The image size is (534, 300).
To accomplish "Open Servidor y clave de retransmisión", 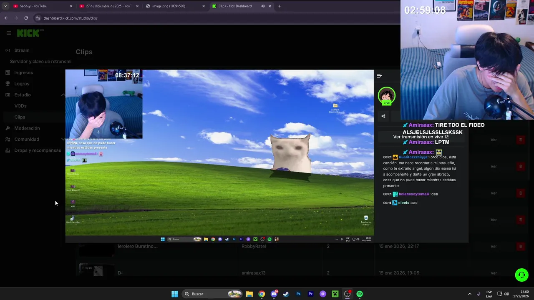I will (x=40, y=62).
